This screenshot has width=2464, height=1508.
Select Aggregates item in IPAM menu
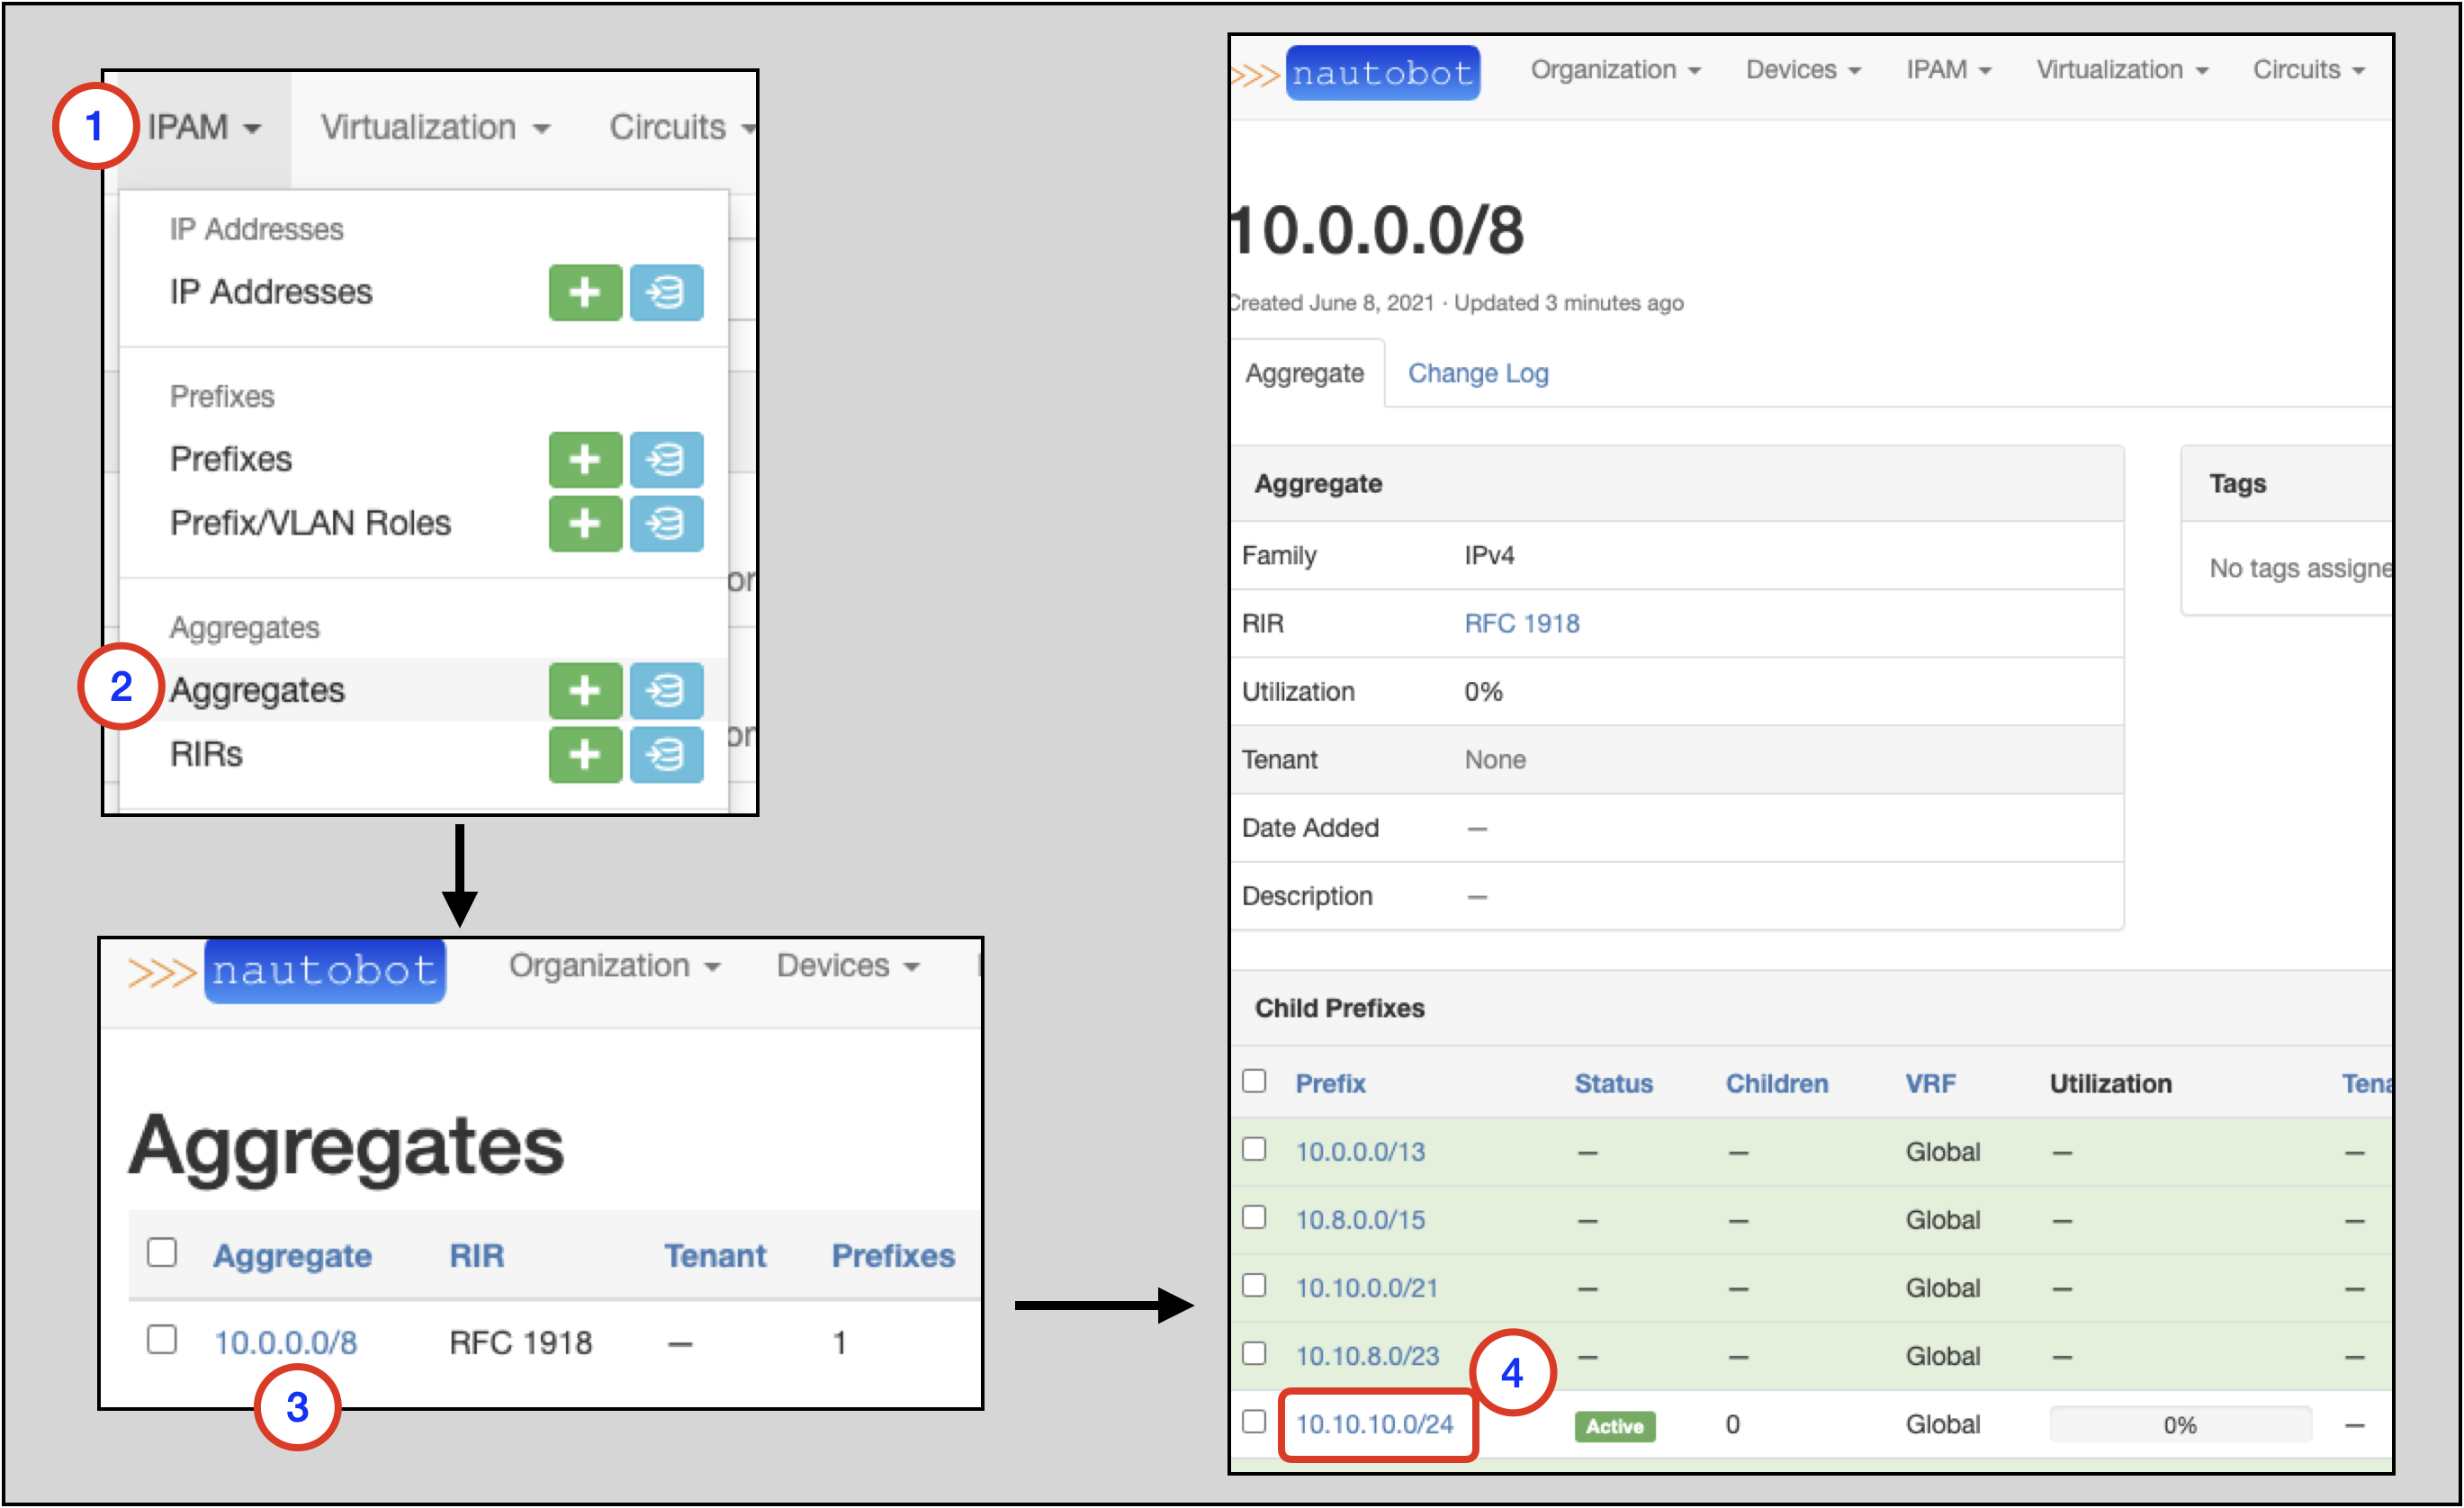(x=257, y=690)
